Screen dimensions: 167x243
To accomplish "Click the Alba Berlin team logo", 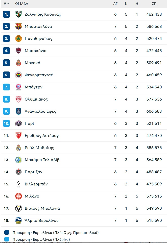I will coord(18,220).
